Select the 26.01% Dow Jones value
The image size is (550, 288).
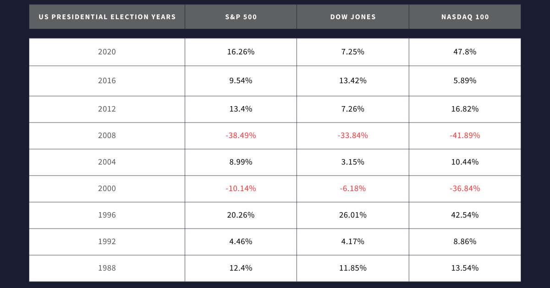click(x=353, y=215)
